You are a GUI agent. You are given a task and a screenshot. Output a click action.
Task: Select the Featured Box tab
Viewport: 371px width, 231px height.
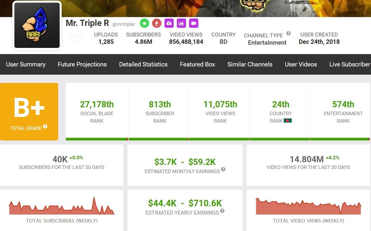[197, 64]
